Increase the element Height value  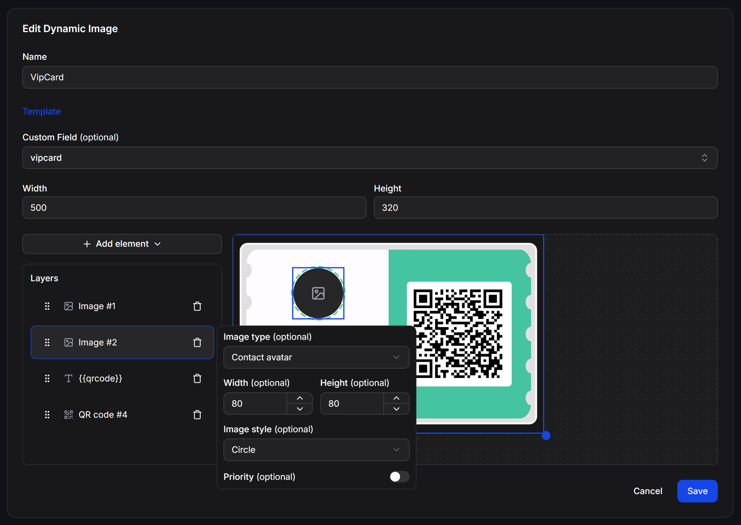point(397,398)
